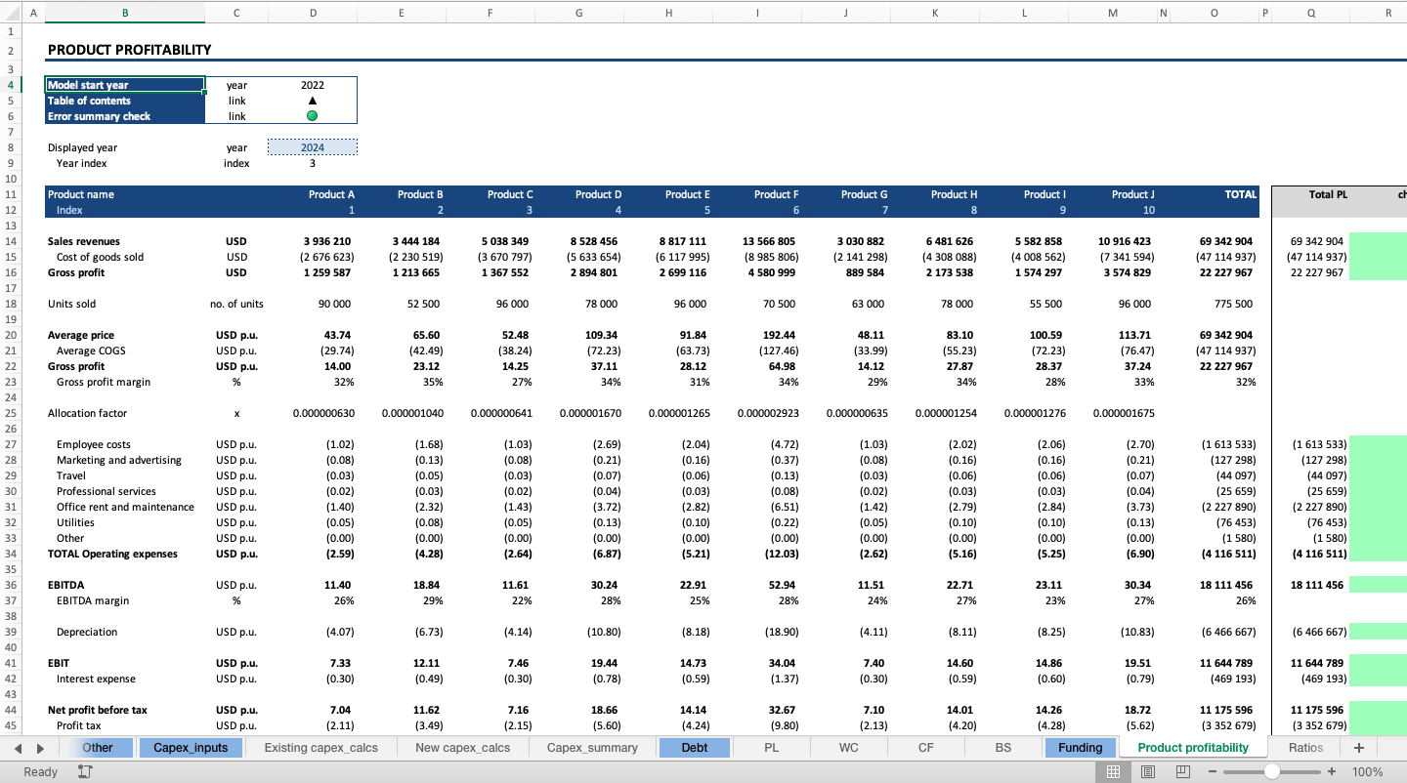Select the Model start year value 2022

point(313,85)
